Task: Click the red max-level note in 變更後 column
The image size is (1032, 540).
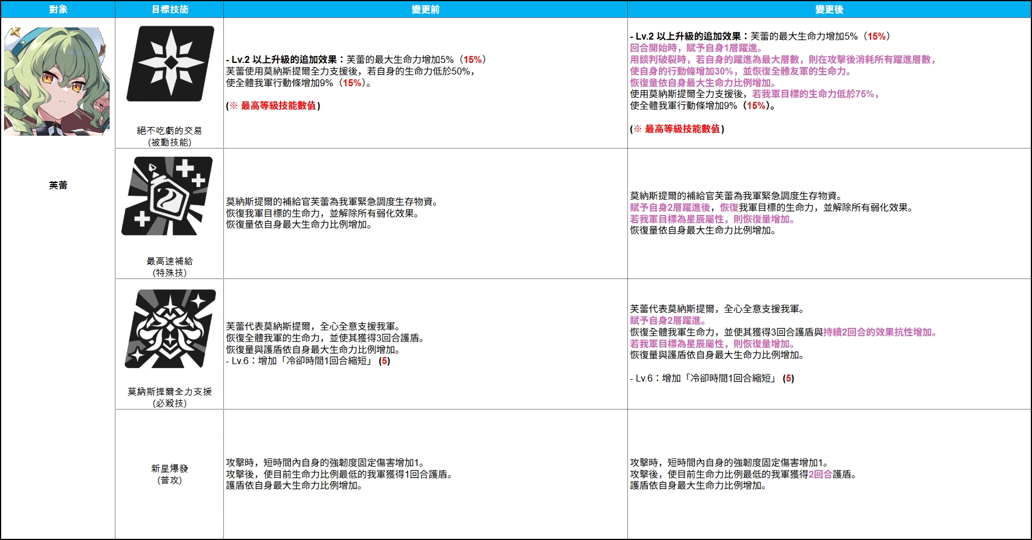Action: (x=678, y=129)
